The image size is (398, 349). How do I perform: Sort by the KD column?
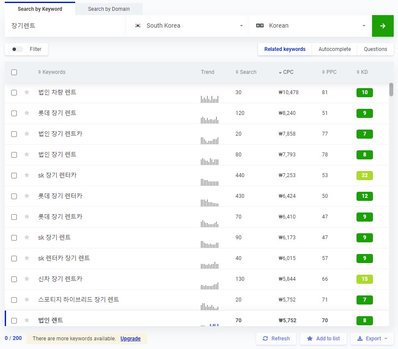(x=362, y=72)
